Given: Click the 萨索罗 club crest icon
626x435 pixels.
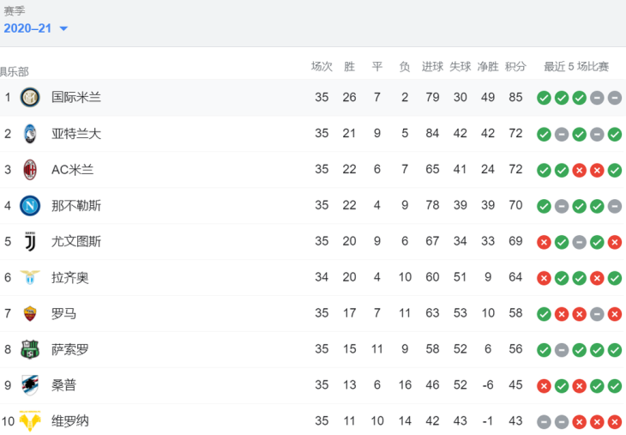Looking at the screenshot, I should pyautogui.click(x=30, y=349).
